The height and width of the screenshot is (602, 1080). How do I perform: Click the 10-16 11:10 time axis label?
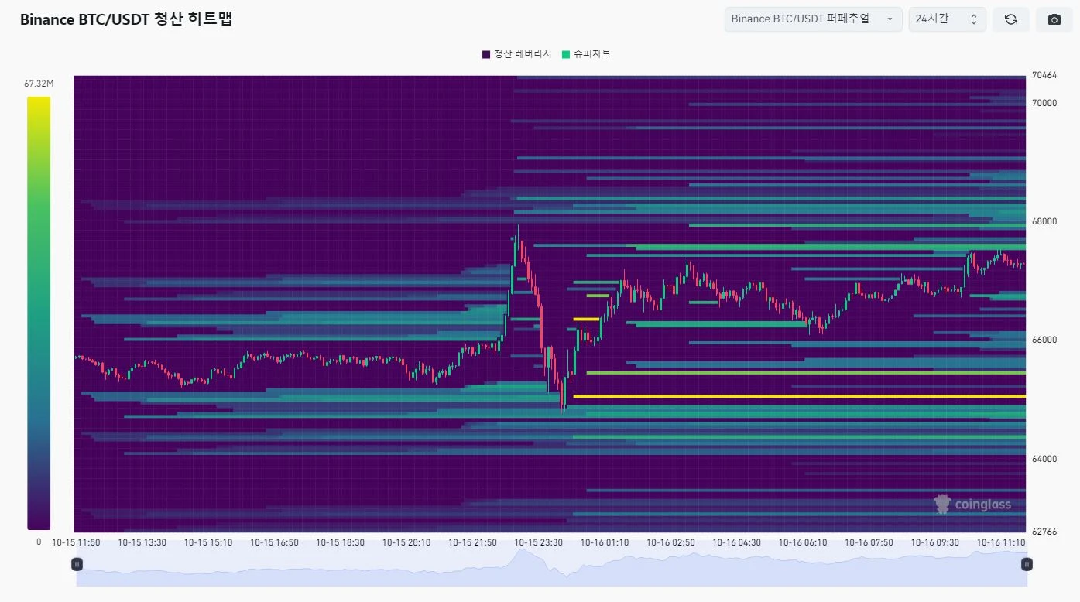tap(1001, 542)
